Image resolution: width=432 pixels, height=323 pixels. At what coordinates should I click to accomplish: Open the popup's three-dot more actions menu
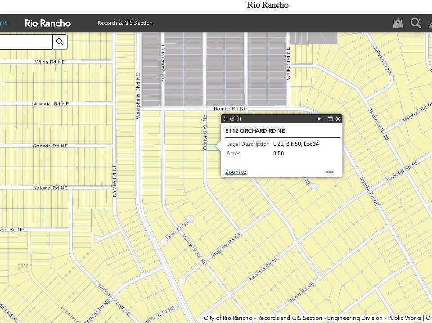330,172
